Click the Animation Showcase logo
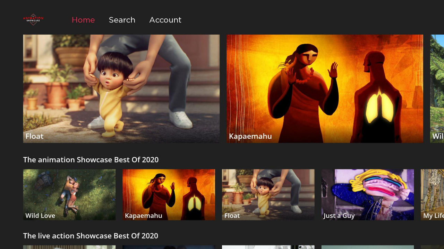Image resolution: width=444 pixels, height=249 pixels. [x=33, y=20]
